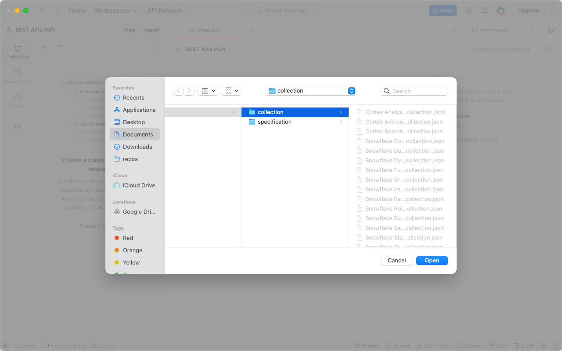Image resolution: width=562 pixels, height=351 pixels.
Task: Go to Applications in sidebar
Action: pos(139,110)
